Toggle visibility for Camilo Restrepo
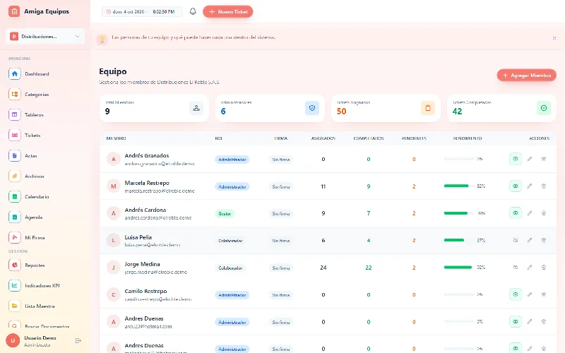 pos(516,294)
